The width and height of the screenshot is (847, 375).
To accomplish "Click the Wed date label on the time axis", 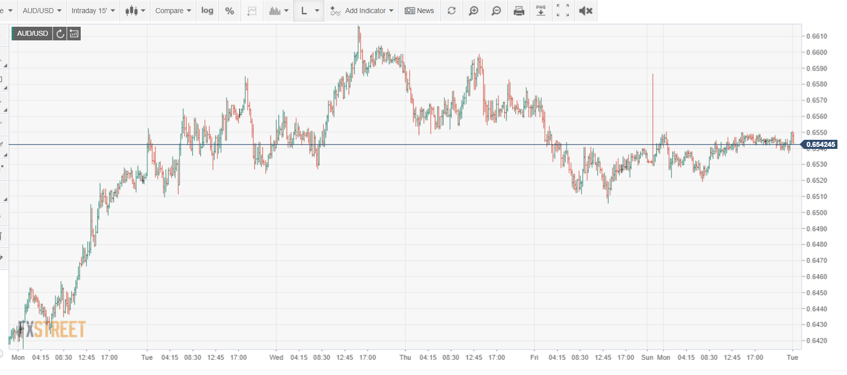I will 276,357.
